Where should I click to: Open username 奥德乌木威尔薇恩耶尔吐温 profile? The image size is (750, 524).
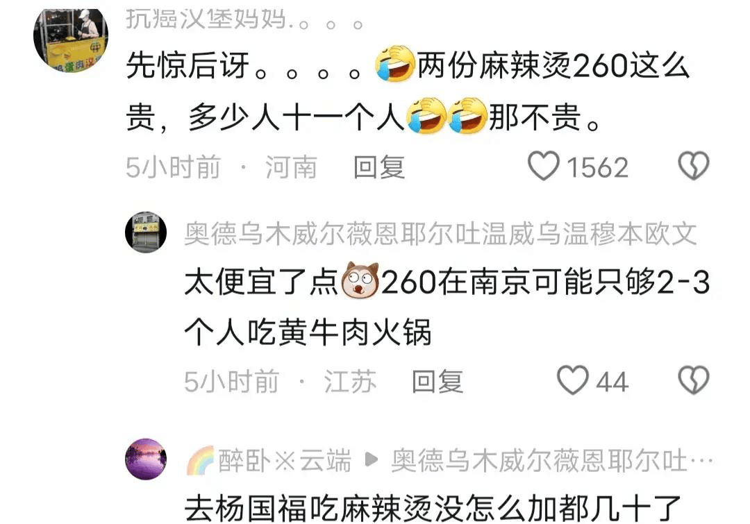tap(440, 234)
